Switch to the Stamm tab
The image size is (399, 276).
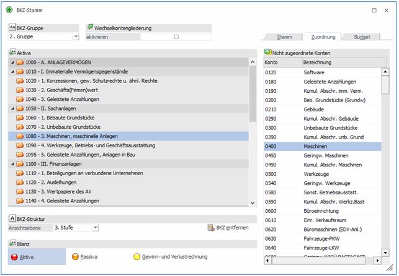pos(284,37)
